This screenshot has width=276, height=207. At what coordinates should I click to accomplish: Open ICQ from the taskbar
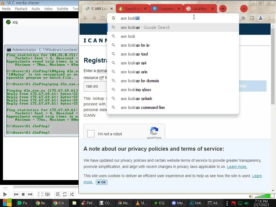pos(159,203)
